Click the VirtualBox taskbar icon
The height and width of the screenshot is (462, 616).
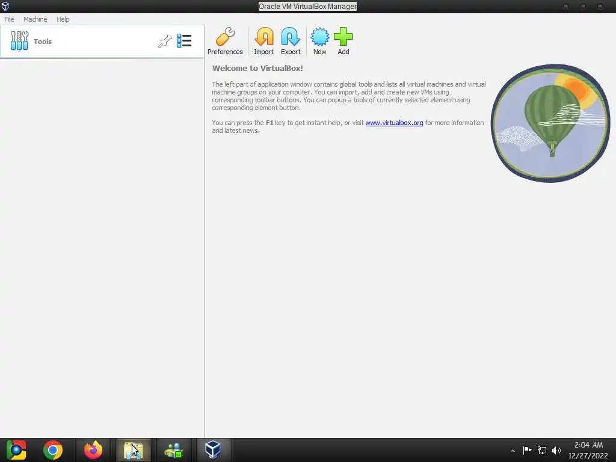point(212,450)
